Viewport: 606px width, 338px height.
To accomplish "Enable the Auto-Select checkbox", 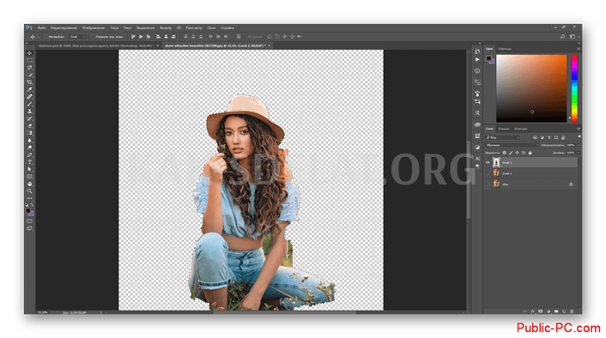I will tap(45, 37).
